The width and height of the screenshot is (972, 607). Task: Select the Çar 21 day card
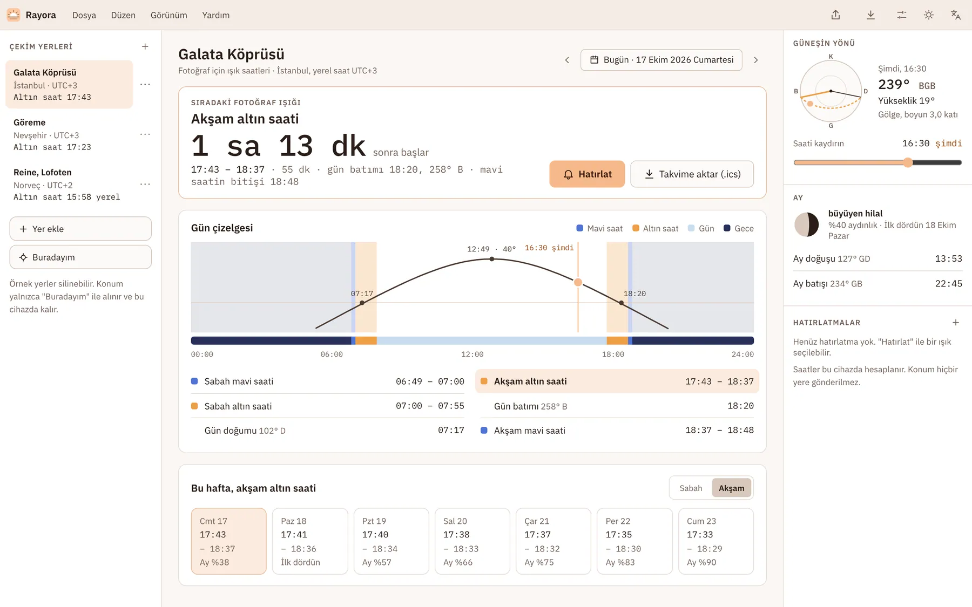click(x=553, y=541)
